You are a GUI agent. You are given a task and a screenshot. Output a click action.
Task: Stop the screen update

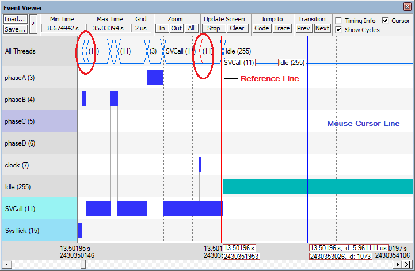click(214, 28)
